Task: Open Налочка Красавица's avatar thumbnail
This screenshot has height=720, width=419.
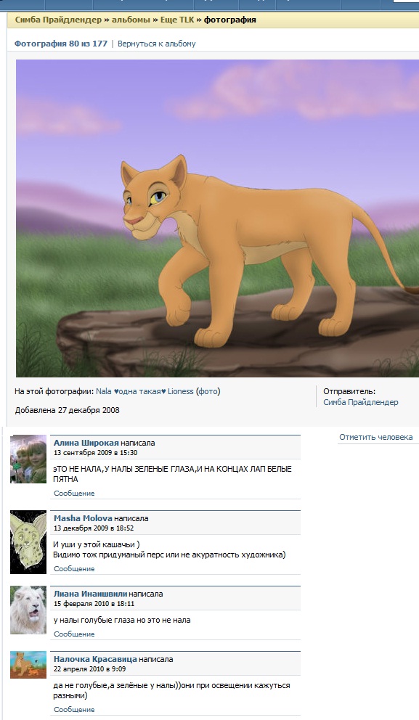Action: (x=28, y=664)
